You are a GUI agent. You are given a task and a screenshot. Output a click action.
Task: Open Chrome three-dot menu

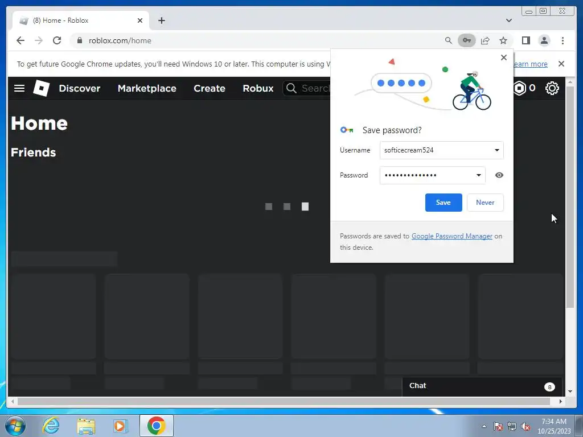coord(563,40)
